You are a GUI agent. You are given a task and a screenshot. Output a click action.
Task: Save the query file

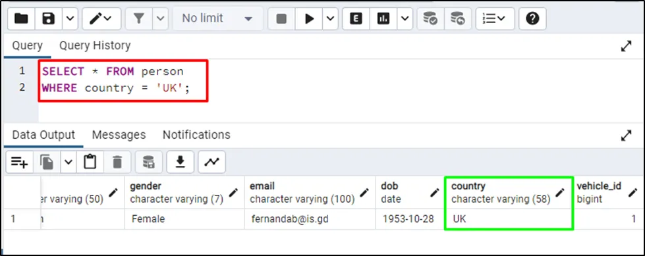49,18
